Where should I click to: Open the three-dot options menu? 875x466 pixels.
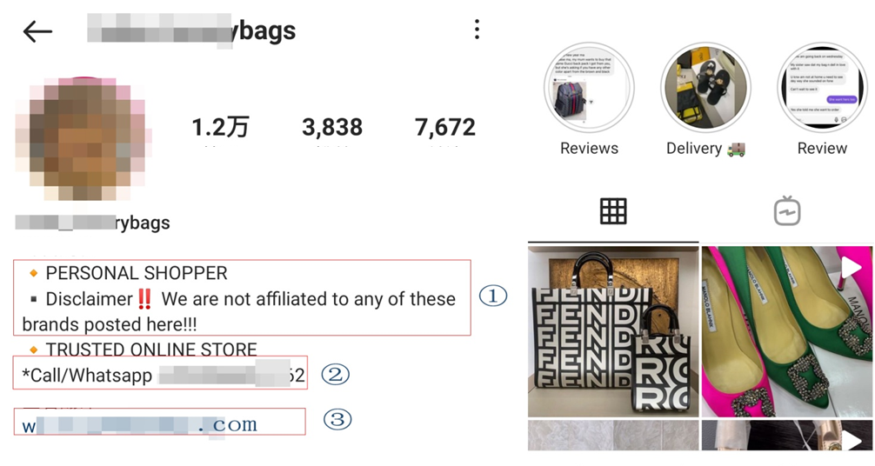click(x=477, y=30)
